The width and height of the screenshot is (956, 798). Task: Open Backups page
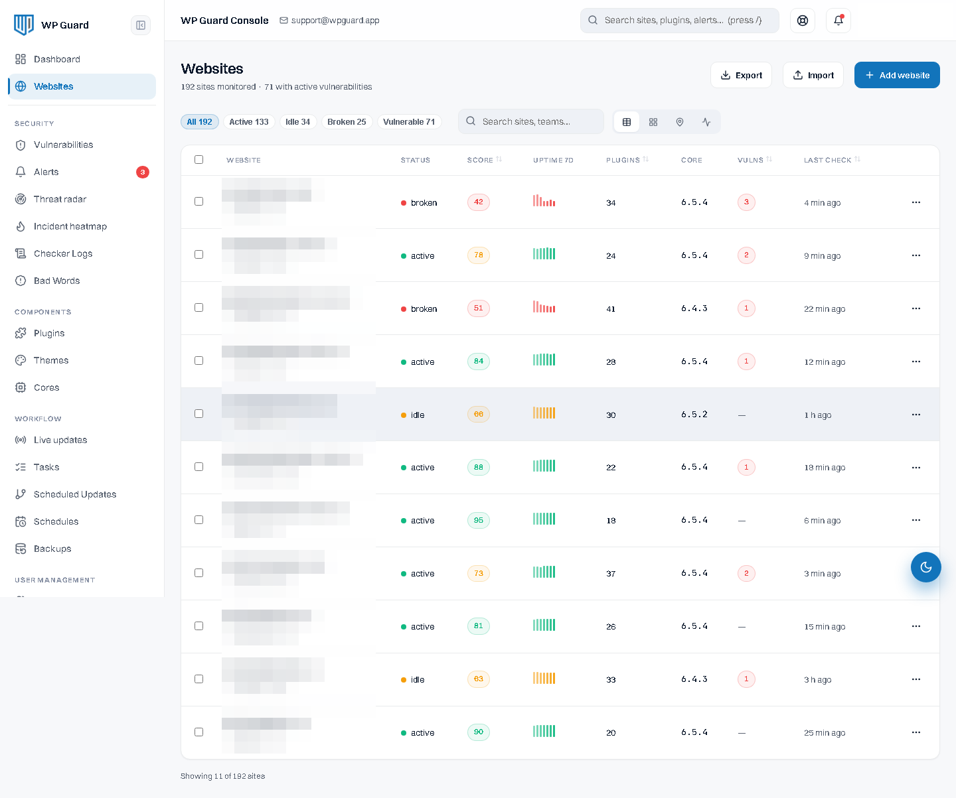(x=82, y=549)
